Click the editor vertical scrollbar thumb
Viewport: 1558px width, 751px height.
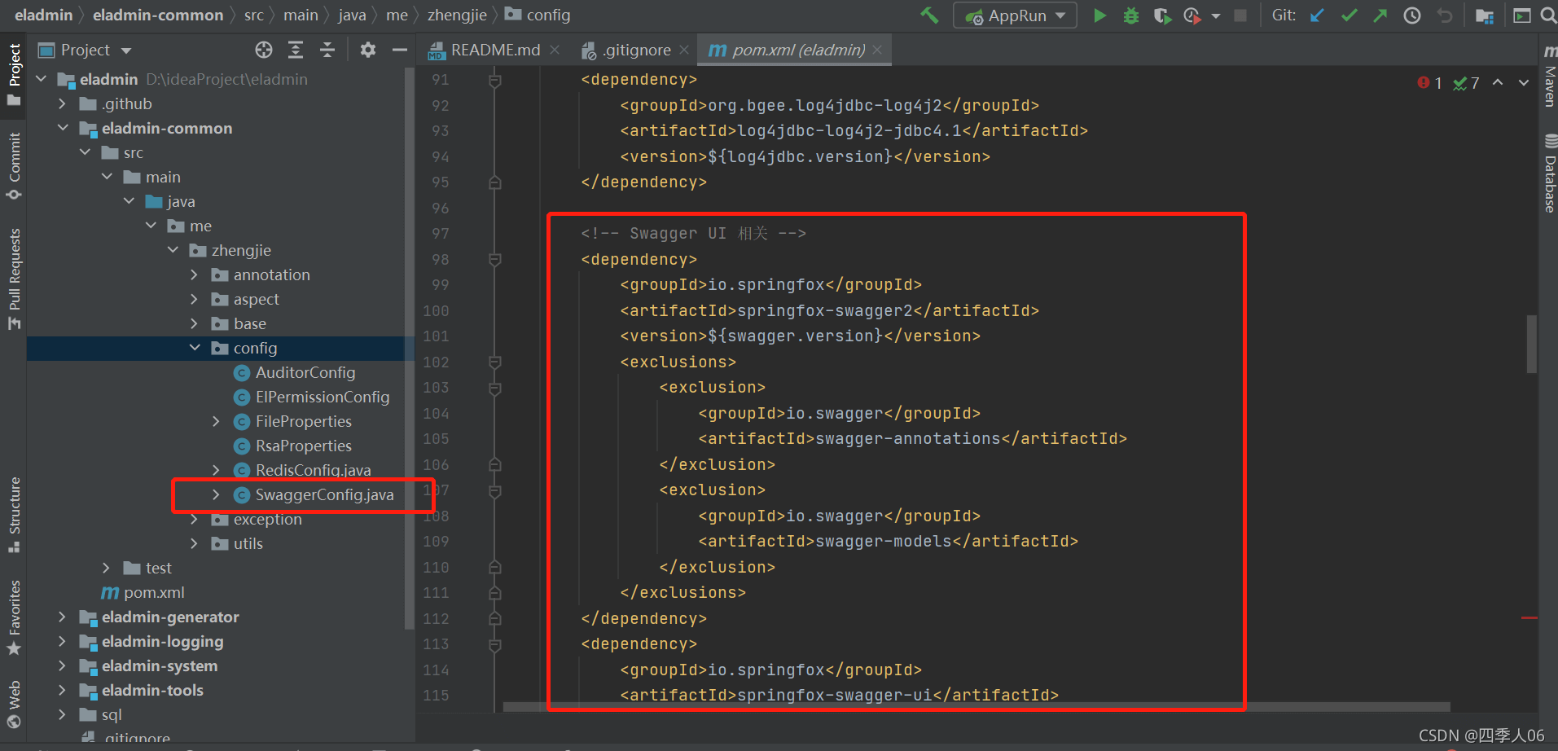click(1532, 344)
